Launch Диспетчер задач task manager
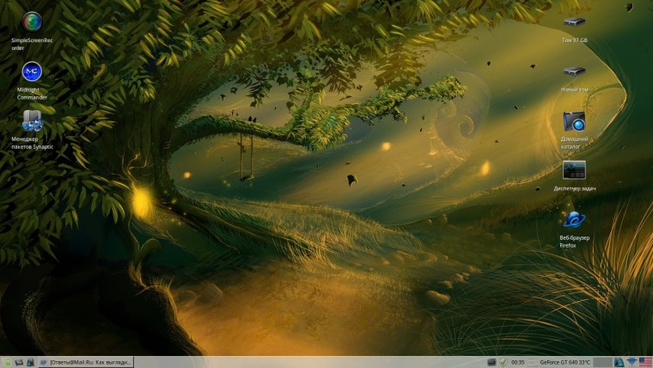Viewport: 653px width, 368px height. pos(574,170)
